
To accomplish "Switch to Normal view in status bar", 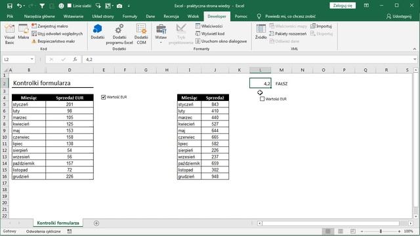I will pos(328,231).
